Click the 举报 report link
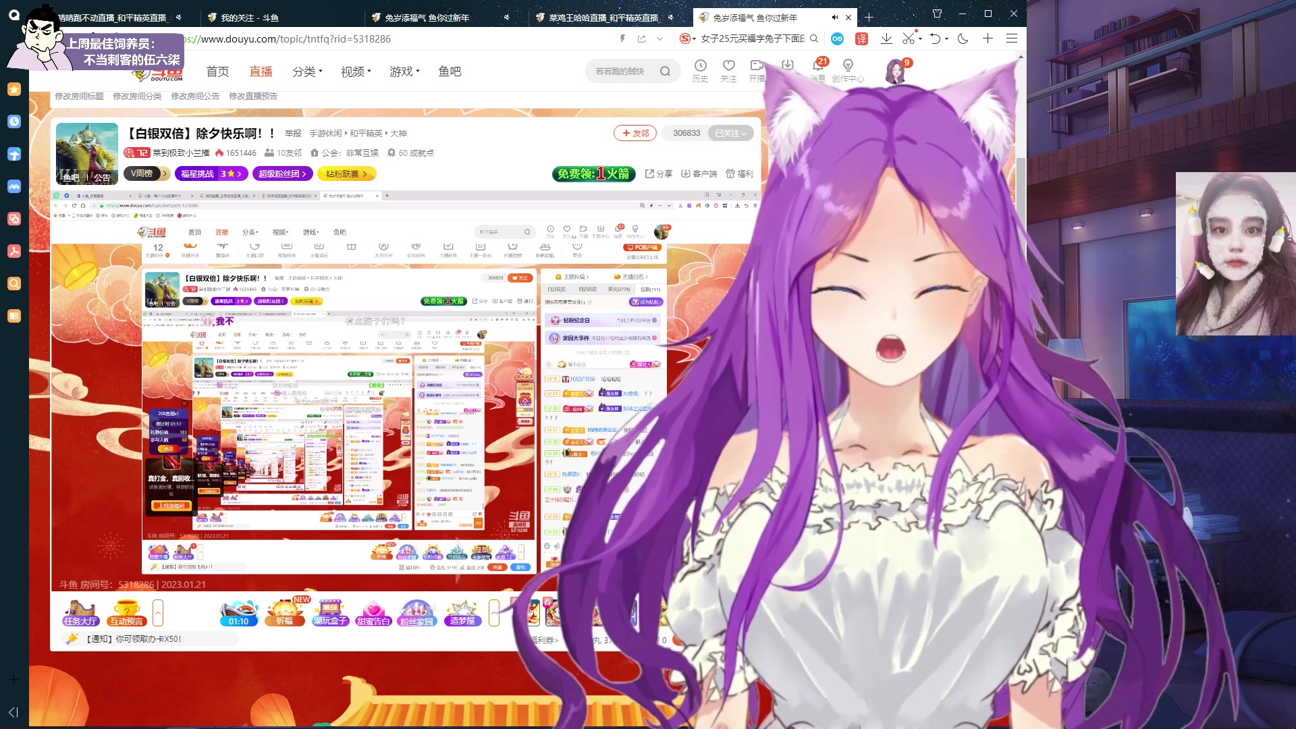 click(x=293, y=133)
